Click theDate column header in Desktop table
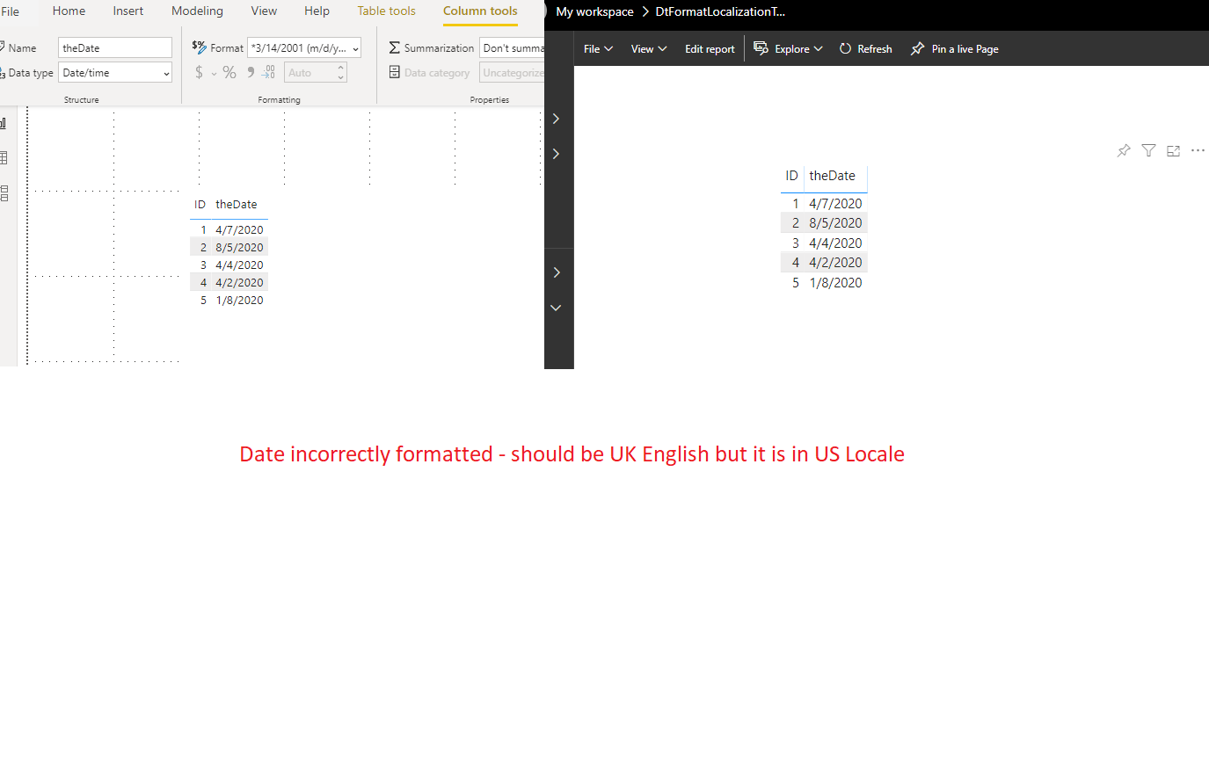 (237, 204)
